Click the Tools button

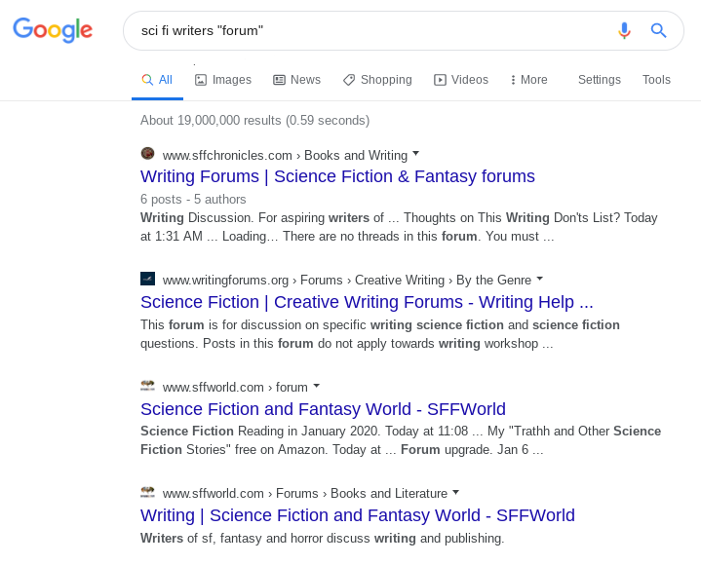(x=656, y=80)
